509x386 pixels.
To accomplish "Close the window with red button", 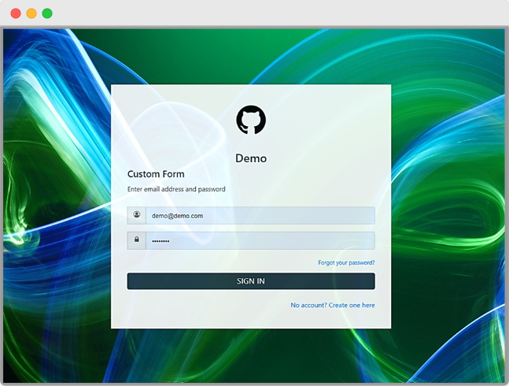I will (16, 13).
